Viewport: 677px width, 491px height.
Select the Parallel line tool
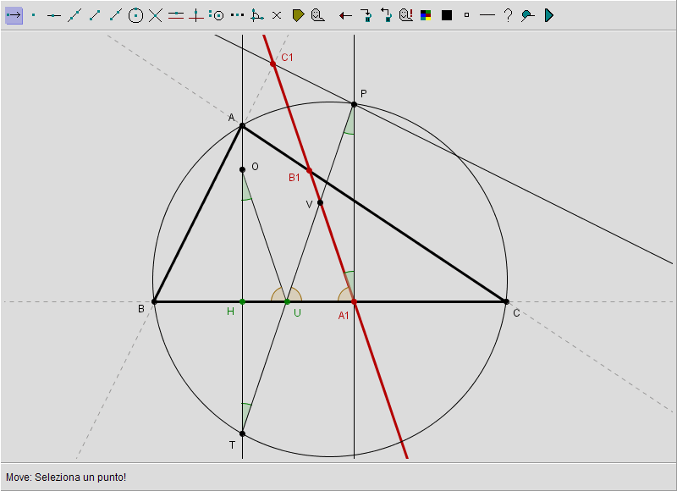[176, 15]
